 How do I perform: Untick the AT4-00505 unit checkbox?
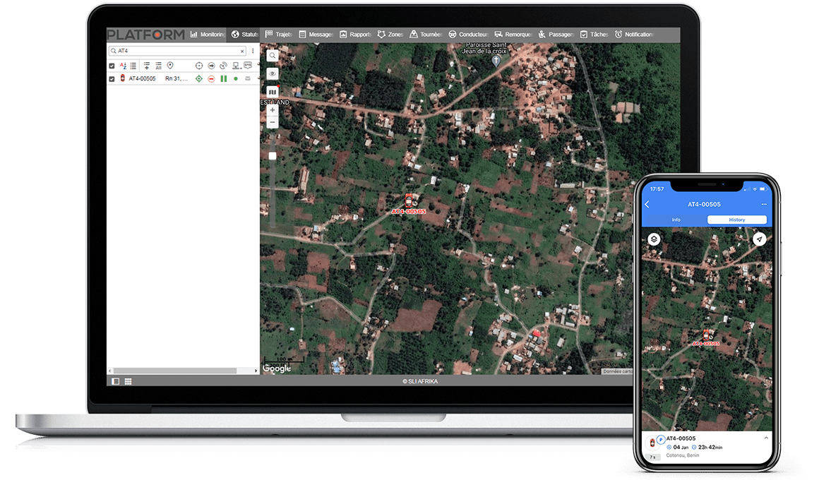(x=112, y=79)
